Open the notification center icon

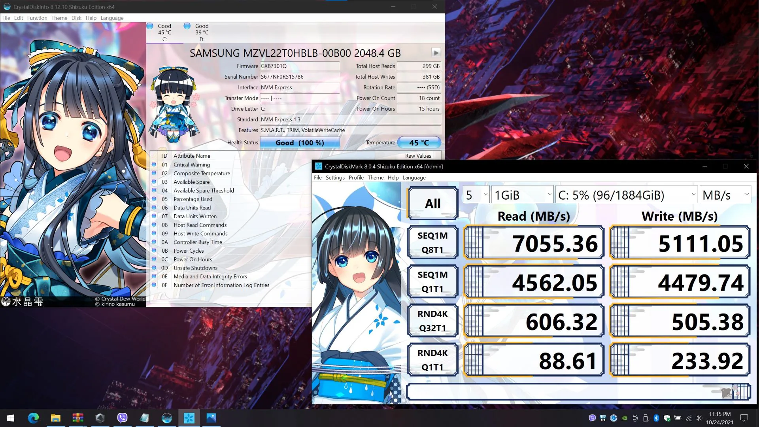click(744, 418)
